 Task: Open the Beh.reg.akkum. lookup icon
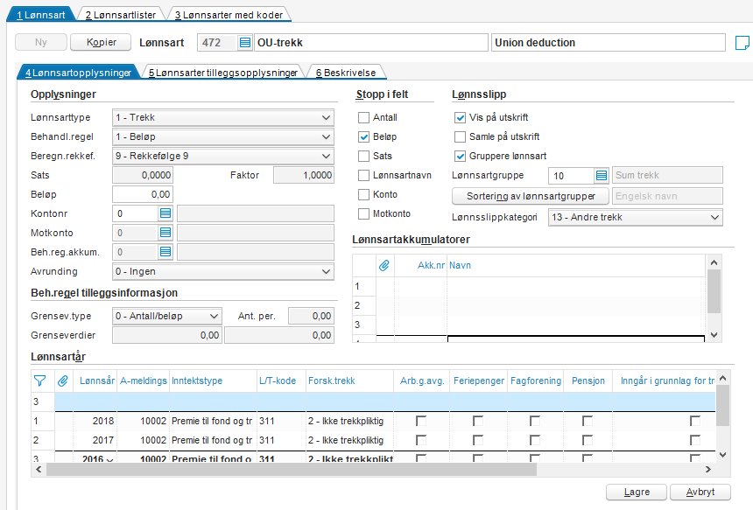(165, 252)
